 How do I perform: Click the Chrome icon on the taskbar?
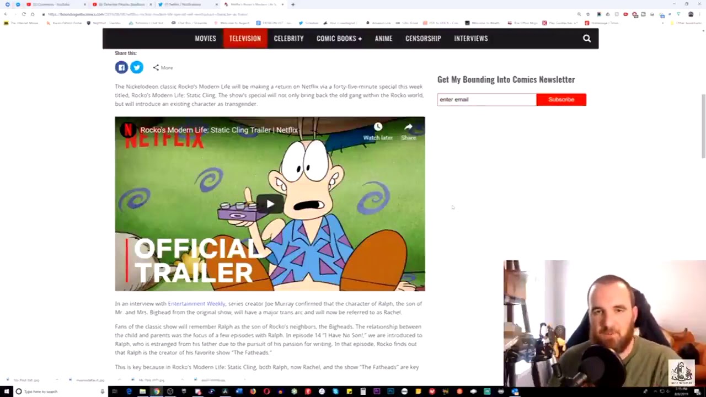point(156,391)
